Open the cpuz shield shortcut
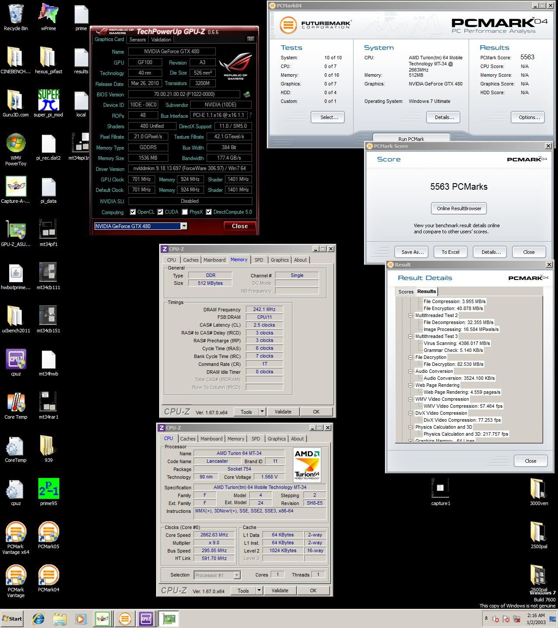558x628 pixels. pos(16,363)
